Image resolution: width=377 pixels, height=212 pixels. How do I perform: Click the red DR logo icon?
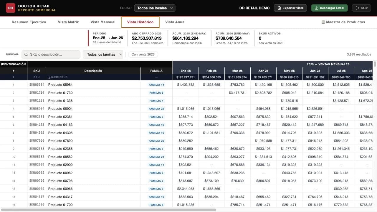11,8
